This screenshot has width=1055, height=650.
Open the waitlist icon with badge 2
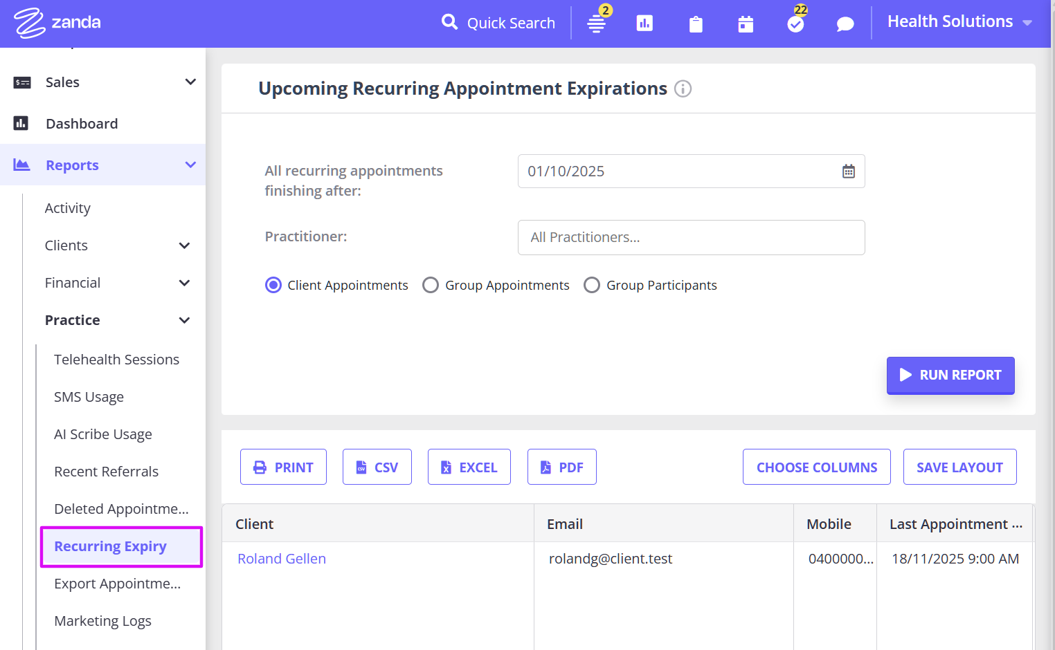coord(596,24)
